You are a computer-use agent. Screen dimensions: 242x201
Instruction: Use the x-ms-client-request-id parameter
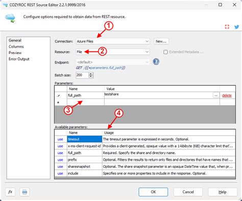(x=60, y=146)
